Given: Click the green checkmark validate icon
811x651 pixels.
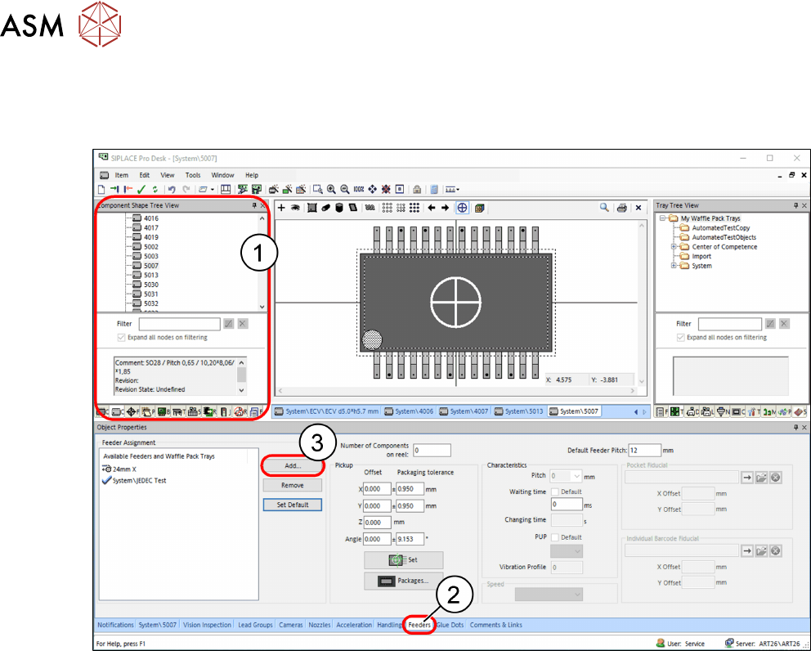Looking at the screenshot, I should pyautogui.click(x=141, y=190).
